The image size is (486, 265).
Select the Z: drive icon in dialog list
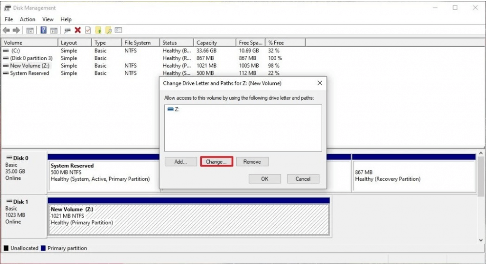tap(170, 109)
